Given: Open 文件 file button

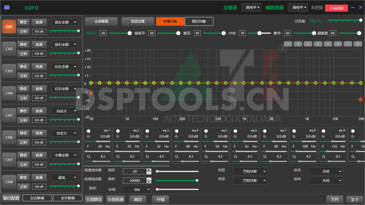Looking at the screenshot, I should pos(335,200).
